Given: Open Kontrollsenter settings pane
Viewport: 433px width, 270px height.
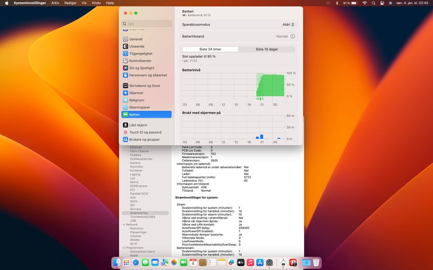Looking at the screenshot, I should tap(140, 61).
